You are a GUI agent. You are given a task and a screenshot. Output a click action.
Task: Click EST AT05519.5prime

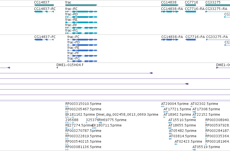tap(194, 150)
